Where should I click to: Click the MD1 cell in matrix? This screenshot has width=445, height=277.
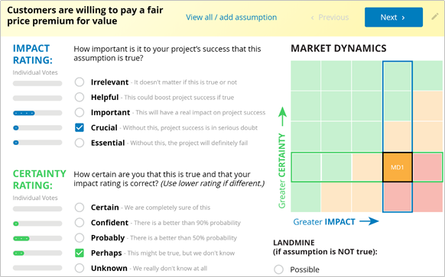coord(398,167)
